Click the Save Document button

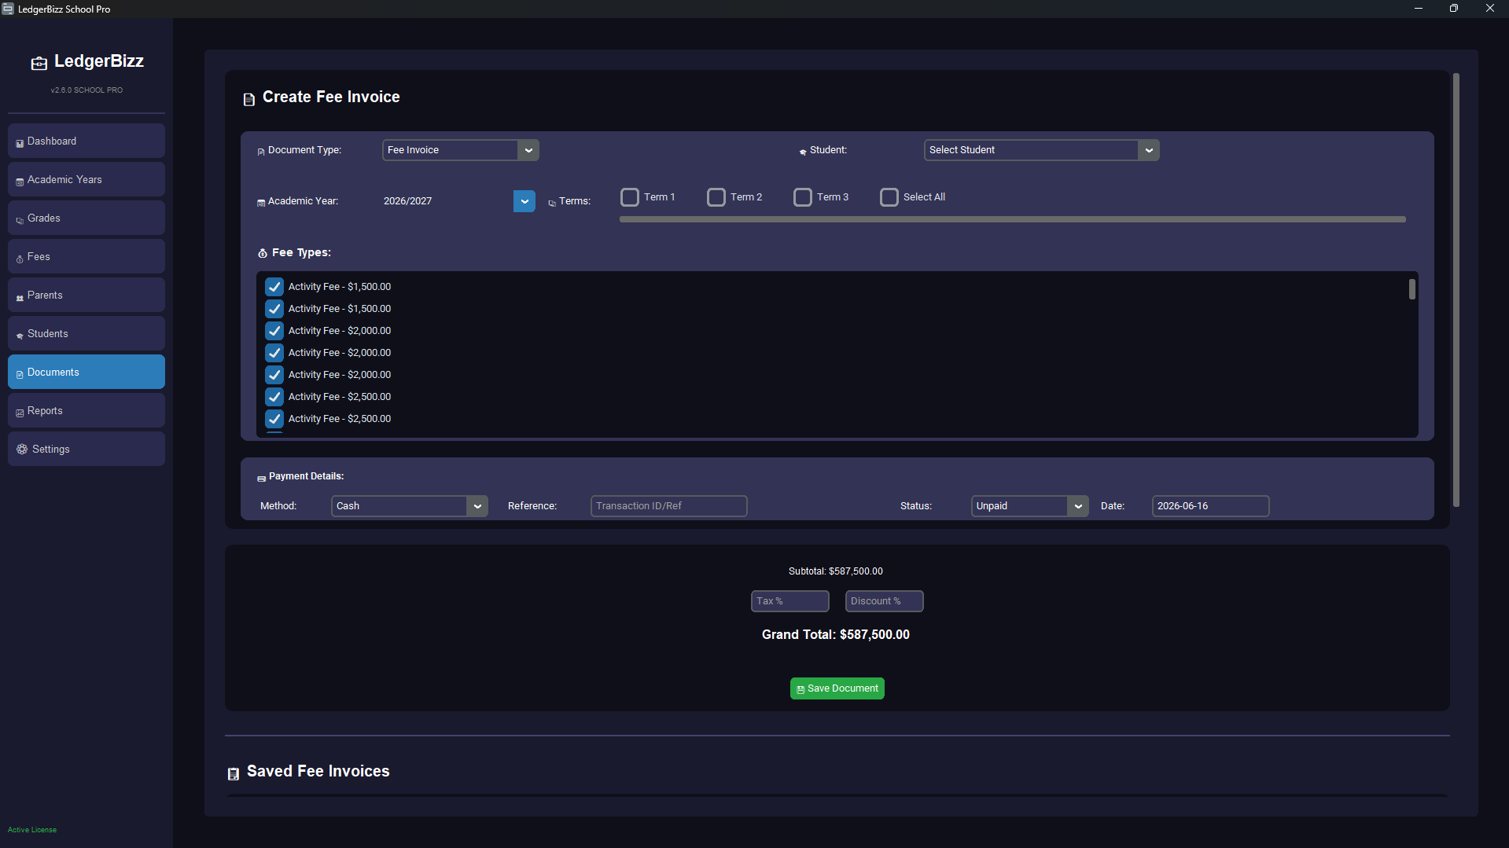click(837, 688)
